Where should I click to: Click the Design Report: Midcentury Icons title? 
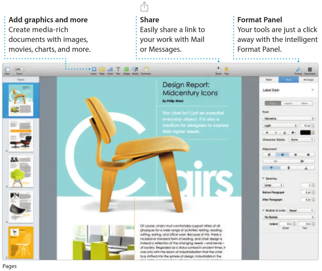click(x=190, y=89)
